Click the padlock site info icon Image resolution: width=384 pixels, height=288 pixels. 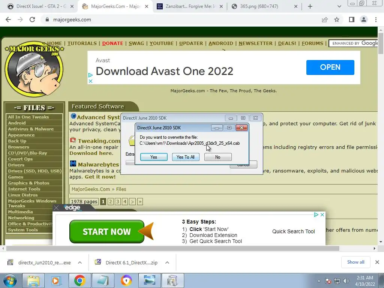tap(47, 19)
